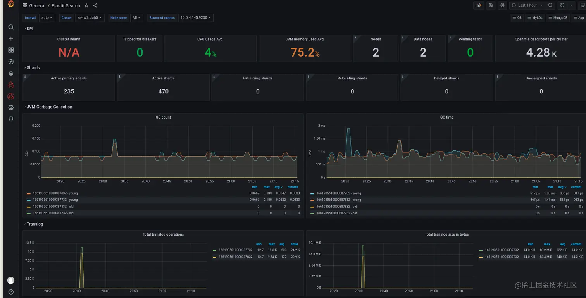The height and width of the screenshot is (298, 586).
Task: Open the refresh interval dropdown arrow
Action: click(x=571, y=5)
